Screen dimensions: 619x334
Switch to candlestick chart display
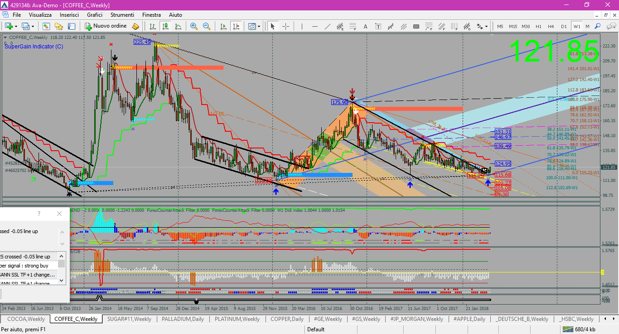[165, 26]
